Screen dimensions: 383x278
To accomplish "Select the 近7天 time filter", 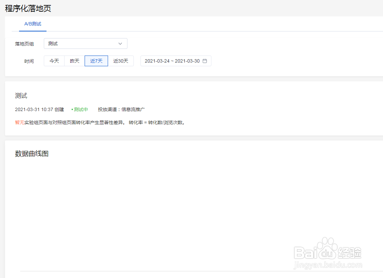I will click(96, 61).
